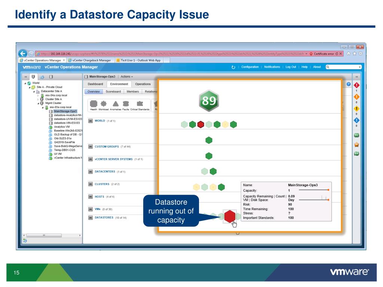The height and width of the screenshot is (287, 383).
Task: Expand the esx-04a.corp.local tree node
Action: [x=38, y=95]
